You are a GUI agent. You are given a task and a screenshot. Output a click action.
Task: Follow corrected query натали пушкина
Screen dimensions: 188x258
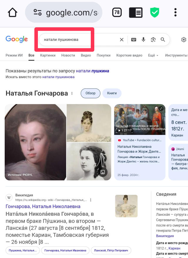[93, 71]
